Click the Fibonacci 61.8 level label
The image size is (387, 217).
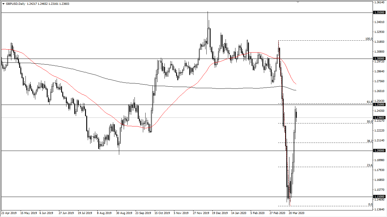click(x=369, y=102)
